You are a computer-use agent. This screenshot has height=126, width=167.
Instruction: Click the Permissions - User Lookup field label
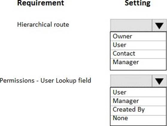tap(45, 81)
